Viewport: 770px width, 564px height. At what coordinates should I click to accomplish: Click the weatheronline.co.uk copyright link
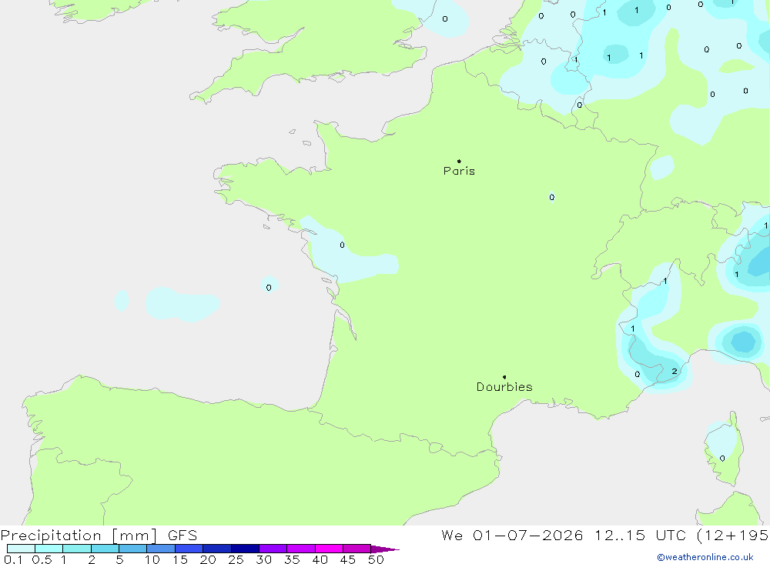coord(705,557)
